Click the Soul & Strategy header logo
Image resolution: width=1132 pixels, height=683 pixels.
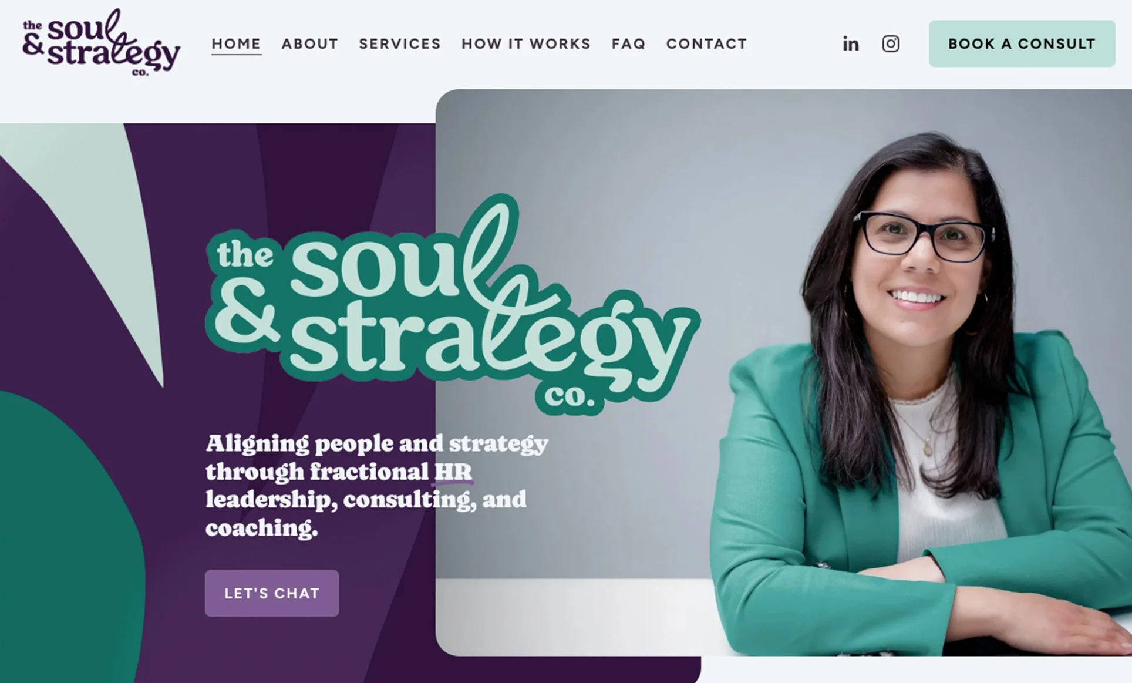click(101, 42)
